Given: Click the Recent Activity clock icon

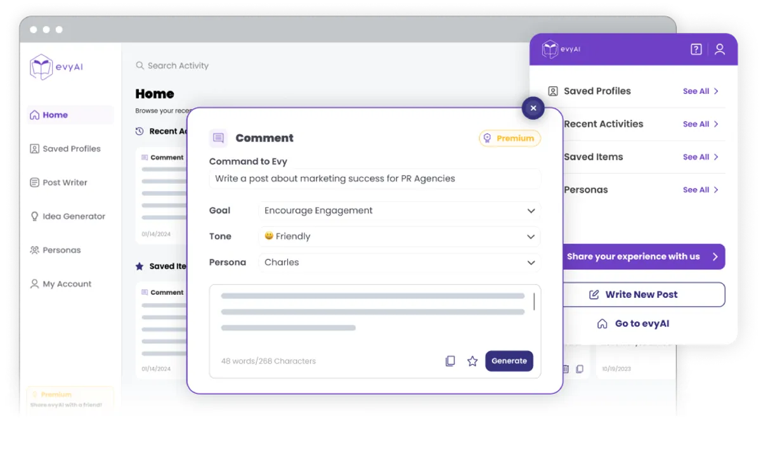Looking at the screenshot, I should point(140,131).
